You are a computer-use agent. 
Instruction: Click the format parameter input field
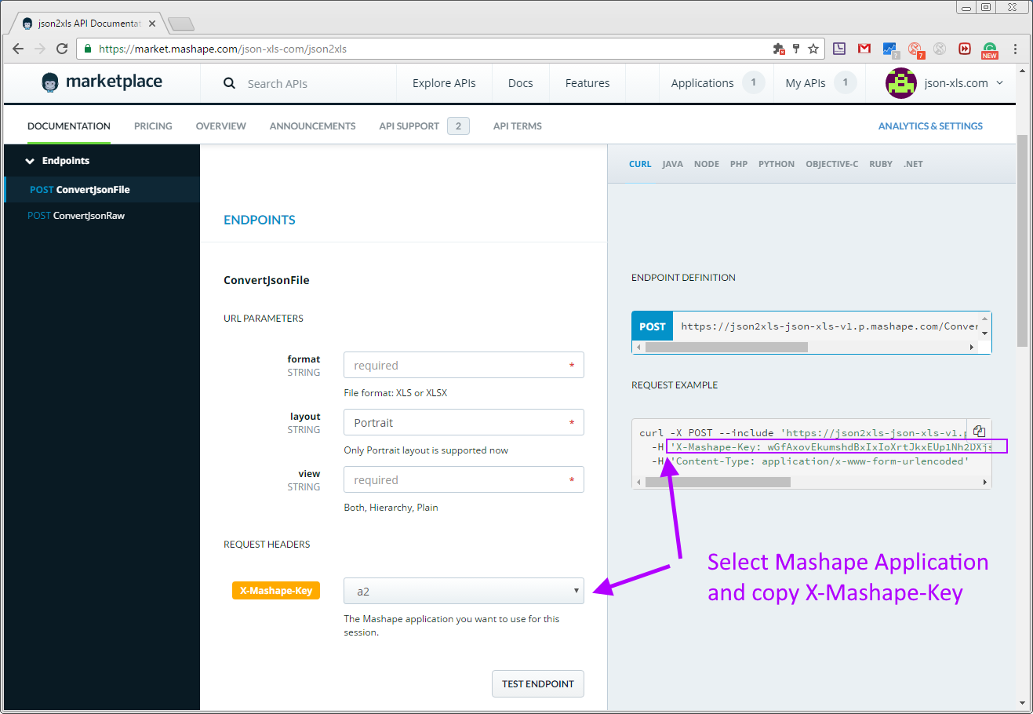pyautogui.click(x=464, y=365)
